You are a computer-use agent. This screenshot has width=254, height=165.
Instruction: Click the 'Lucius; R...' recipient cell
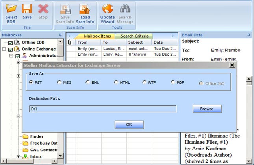point(113,49)
